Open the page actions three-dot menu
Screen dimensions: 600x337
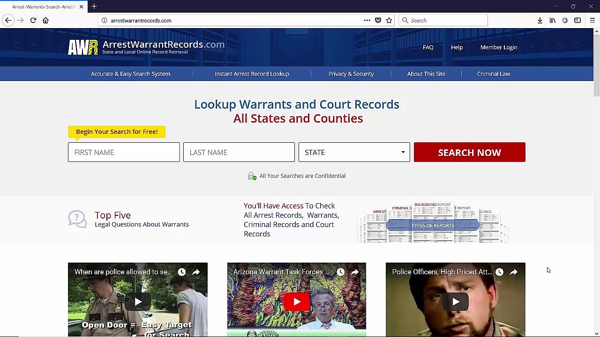pos(367,21)
